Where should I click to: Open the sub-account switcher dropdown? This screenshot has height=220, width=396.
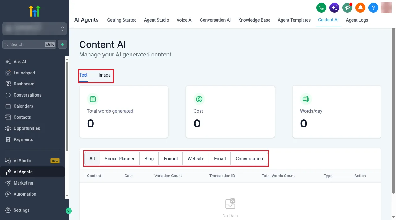click(35, 29)
